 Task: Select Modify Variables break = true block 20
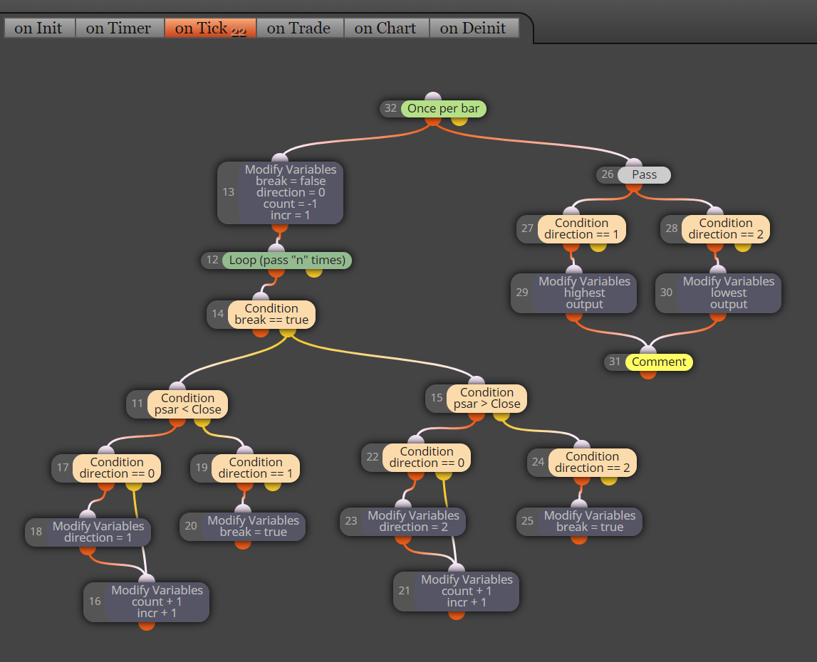(x=243, y=527)
